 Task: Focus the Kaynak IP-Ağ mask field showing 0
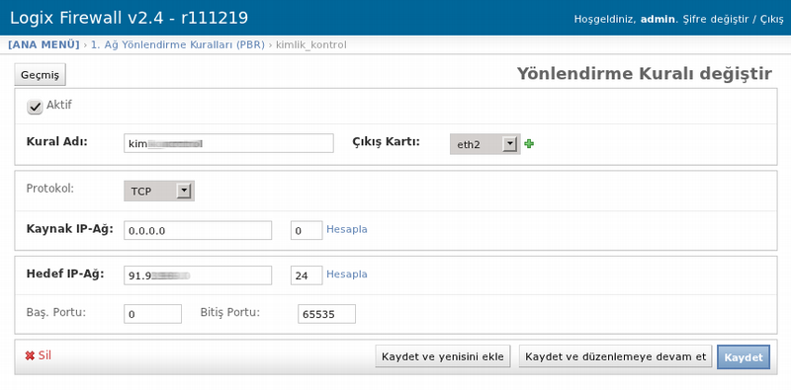307,230
